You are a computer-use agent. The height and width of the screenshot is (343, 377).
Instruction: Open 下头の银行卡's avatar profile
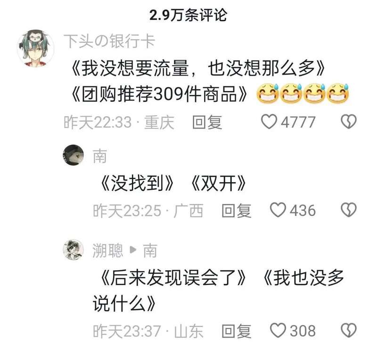[36, 48]
